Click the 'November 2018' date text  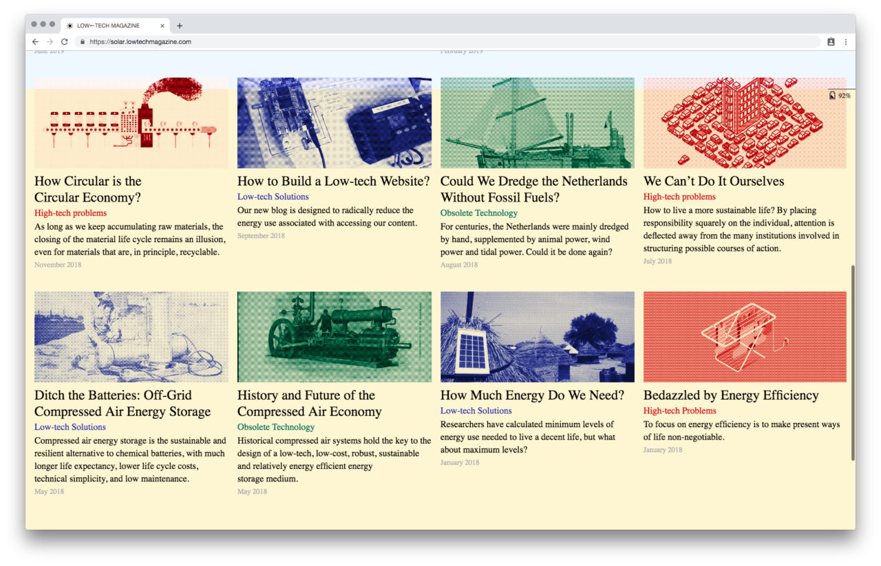coord(58,265)
